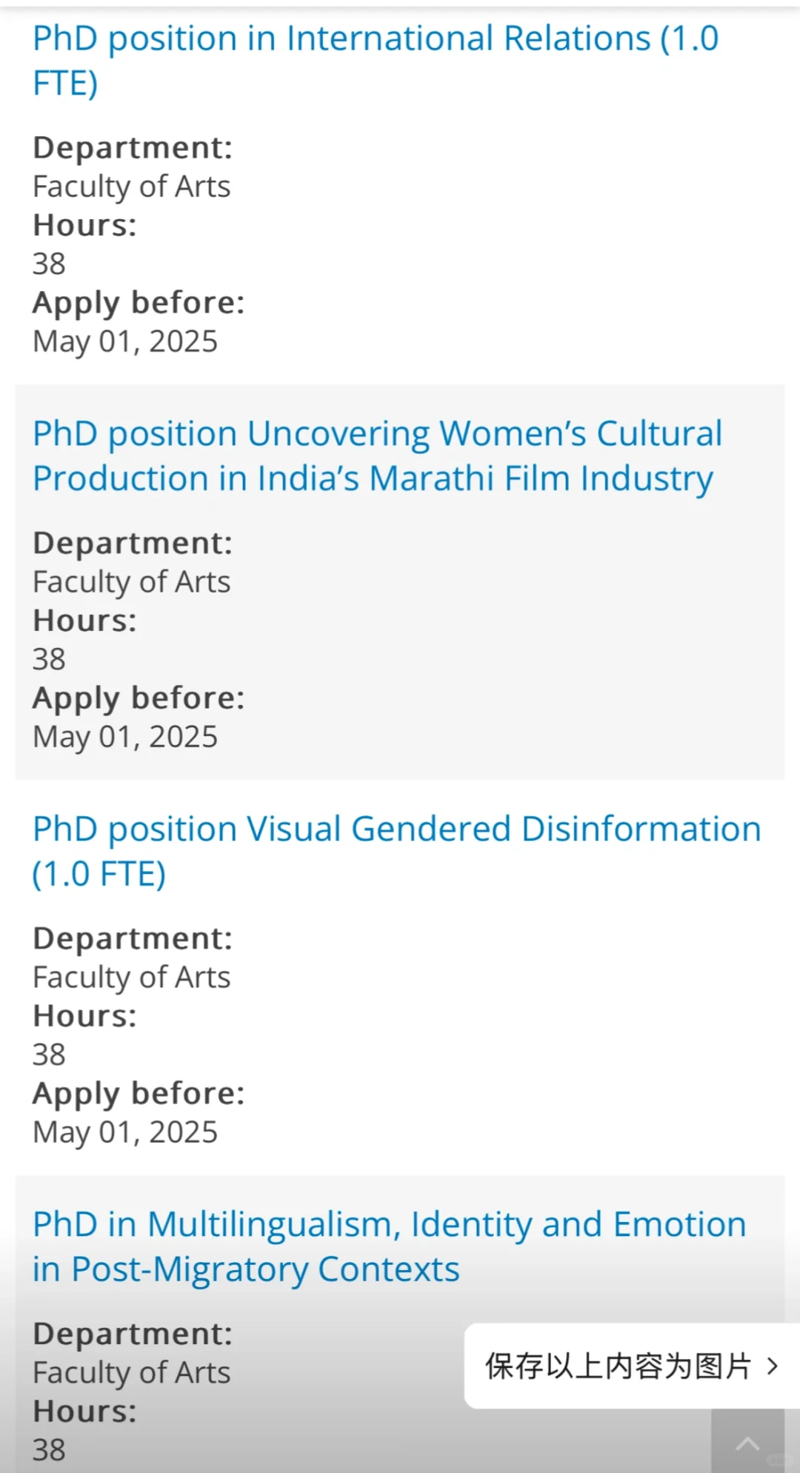
Task: Click Faculty of Arts under International Relations
Action: pos(131,187)
